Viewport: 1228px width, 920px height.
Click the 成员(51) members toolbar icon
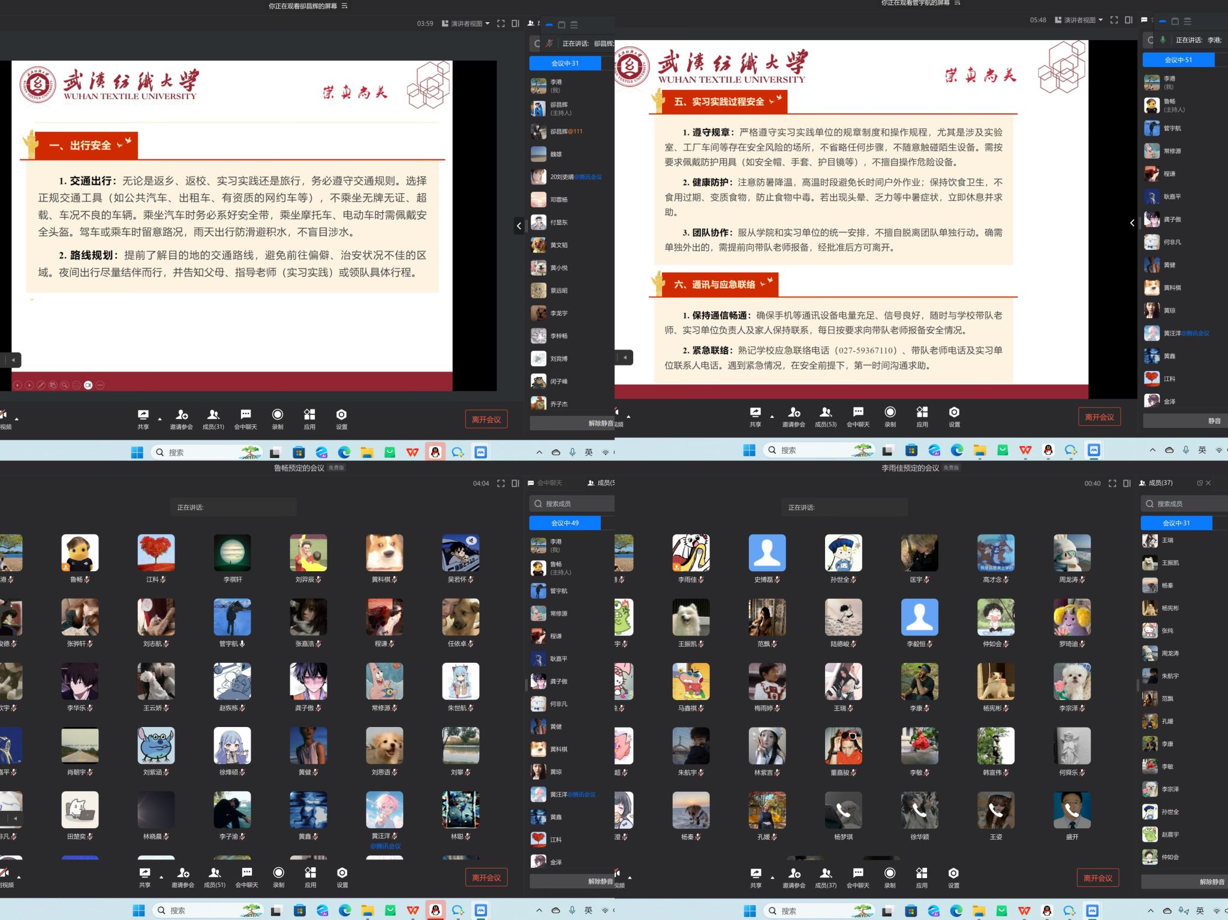click(x=214, y=877)
